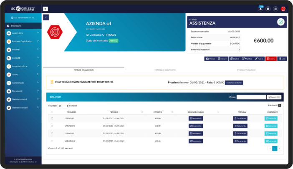Switch to the Dettaglio Contratto tab
Image resolution: width=293 pixels, height=169 pixels.
point(165,70)
